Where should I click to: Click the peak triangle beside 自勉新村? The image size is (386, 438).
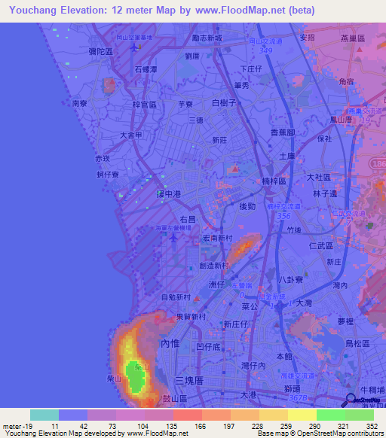[x=197, y=299]
